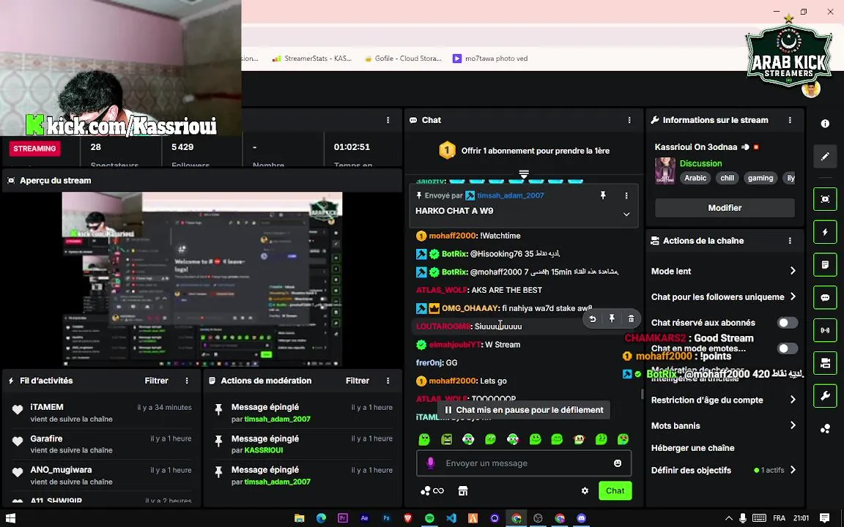The image size is (844, 527).
Task: Click the Arabic tag chip
Action: pyautogui.click(x=695, y=178)
